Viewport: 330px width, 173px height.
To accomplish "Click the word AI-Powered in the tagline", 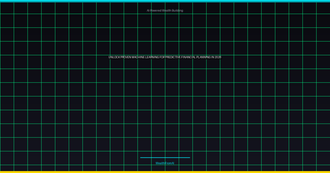I will [x=154, y=10].
